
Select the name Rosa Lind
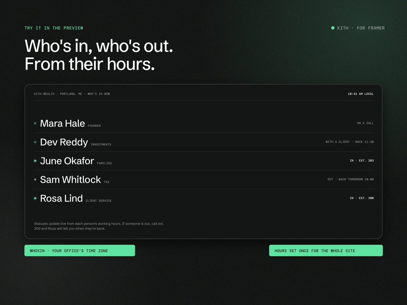(x=61, y=198)
